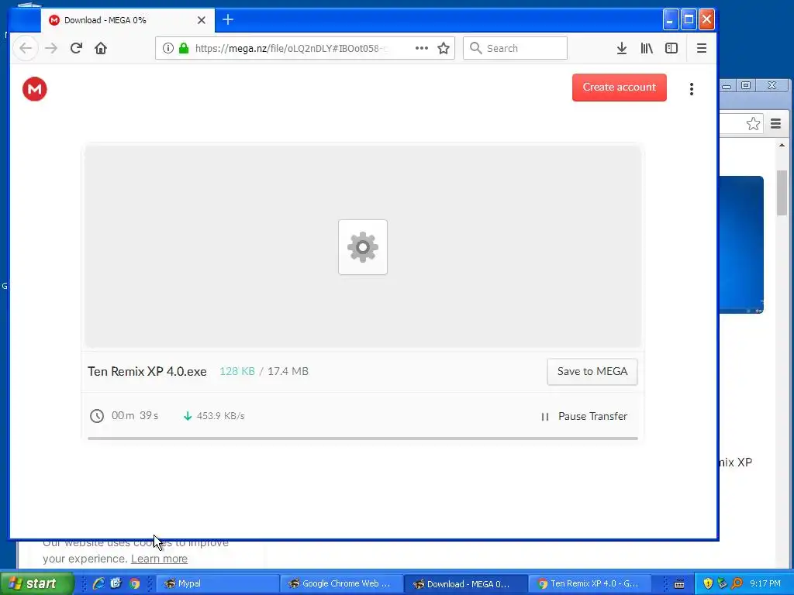The width and height of the screenshot is (794, 595).
Task: Click the green download speed arrow
Action: point(188,416)
